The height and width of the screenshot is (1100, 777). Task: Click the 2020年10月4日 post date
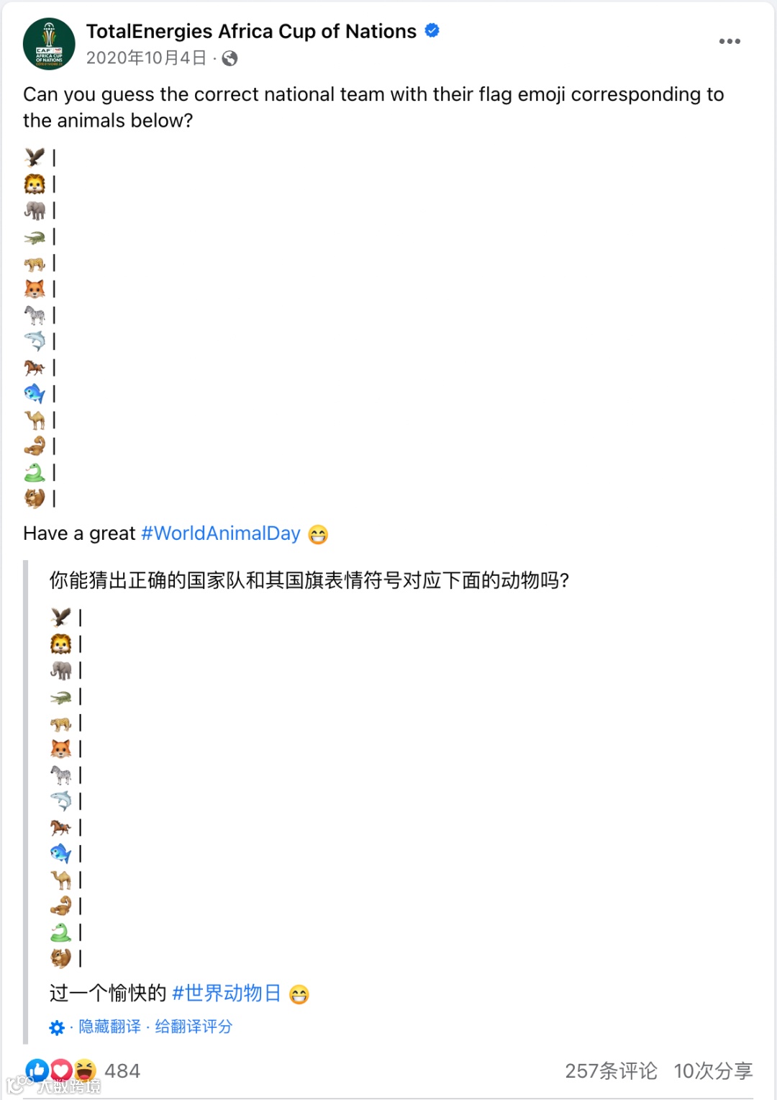click(146, 58)
